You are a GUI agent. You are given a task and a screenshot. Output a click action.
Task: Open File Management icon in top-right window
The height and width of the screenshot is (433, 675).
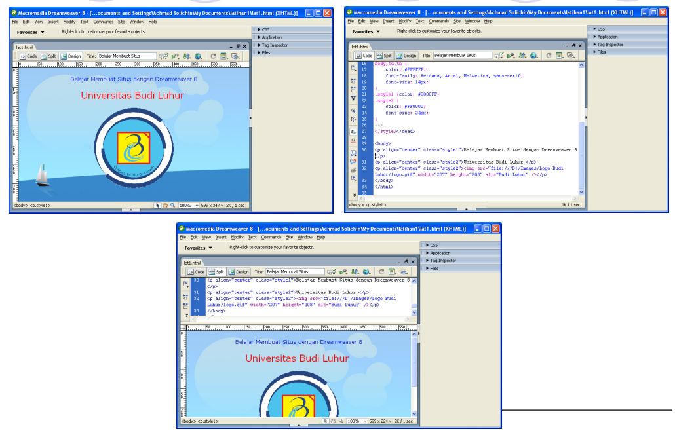click(522, 56)
